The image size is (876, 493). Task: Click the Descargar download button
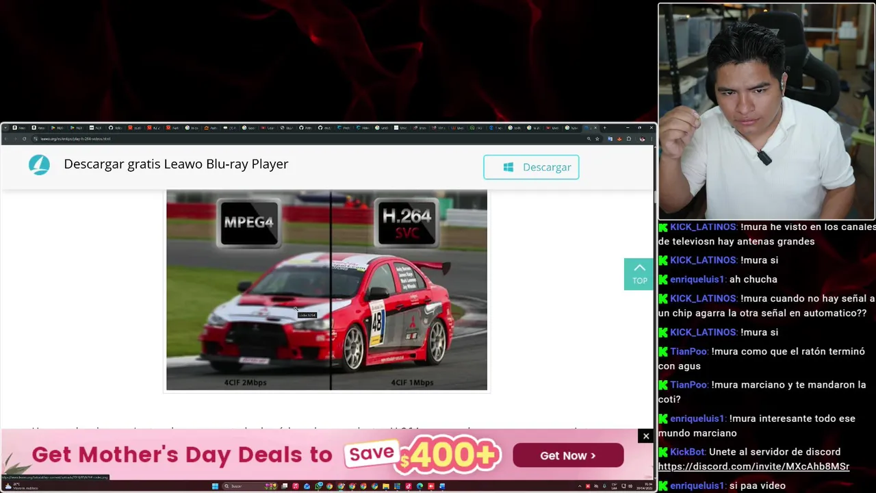click(x=531, y=167)
